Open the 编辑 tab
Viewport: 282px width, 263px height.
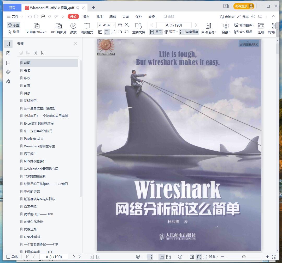[x=113, y=16]
